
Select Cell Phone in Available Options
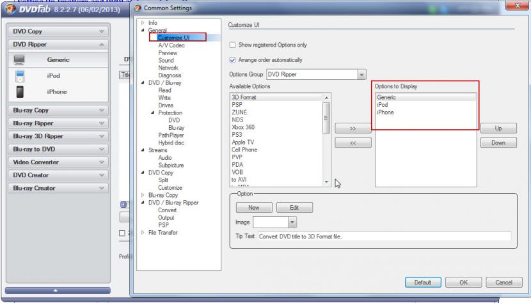pyautogui.click(x=276, y=150)
